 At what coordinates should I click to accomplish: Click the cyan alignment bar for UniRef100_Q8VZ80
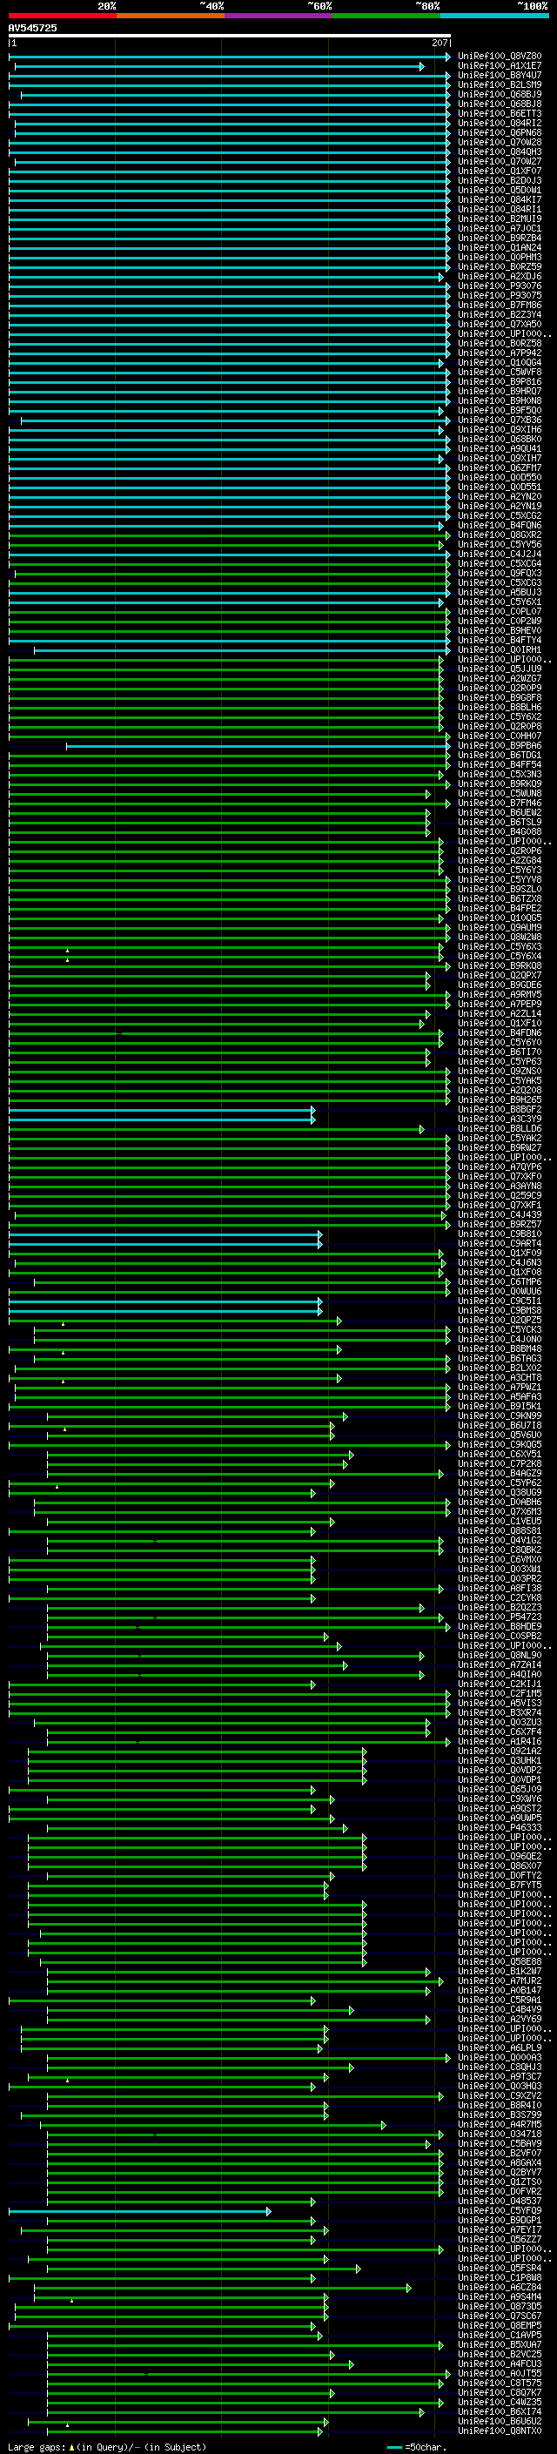(x=230, y=57)
